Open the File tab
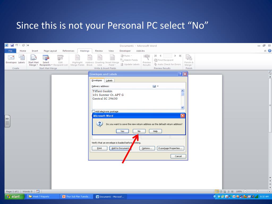272x204 pixels. [10, 51]
